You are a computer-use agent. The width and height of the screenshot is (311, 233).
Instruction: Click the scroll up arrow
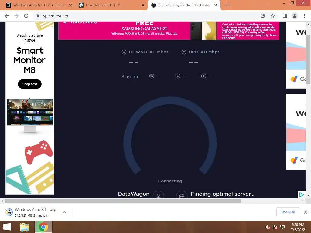tap(308, 24)
